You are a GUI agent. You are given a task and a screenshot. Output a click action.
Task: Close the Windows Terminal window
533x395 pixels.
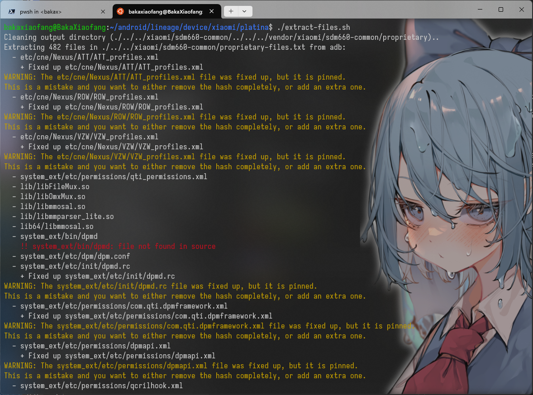[521, 10]
